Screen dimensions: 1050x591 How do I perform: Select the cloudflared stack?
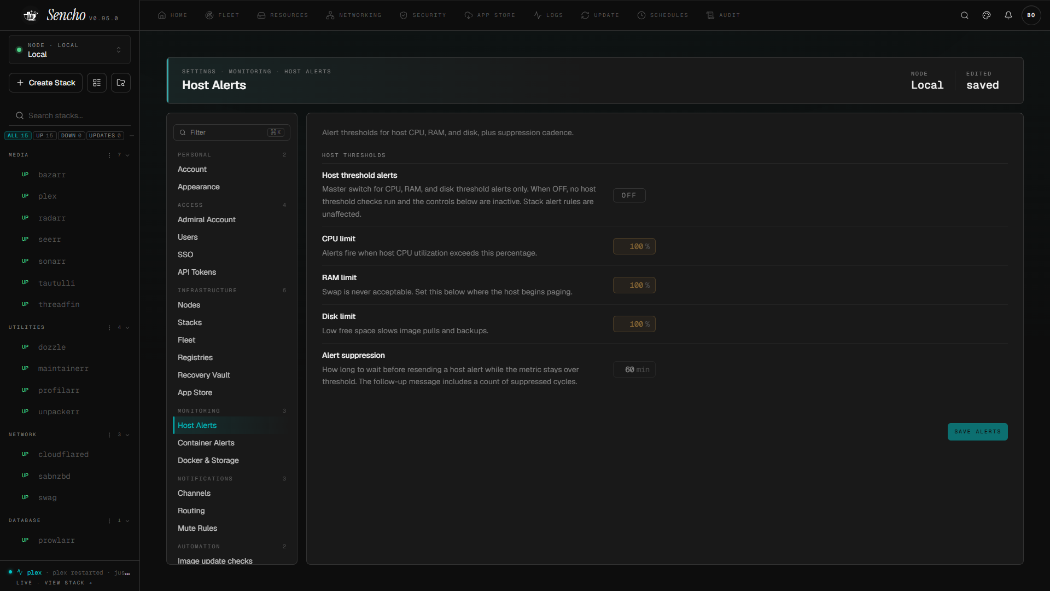pos(69,454)
